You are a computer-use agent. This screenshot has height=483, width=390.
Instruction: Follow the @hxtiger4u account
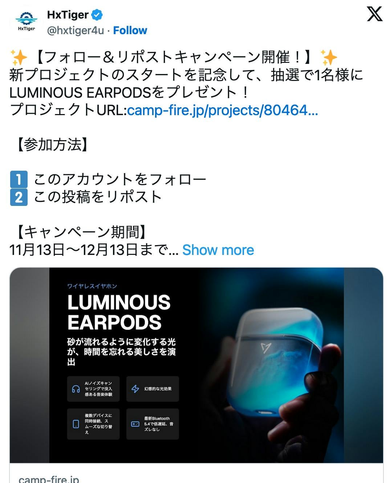point(130,31)
